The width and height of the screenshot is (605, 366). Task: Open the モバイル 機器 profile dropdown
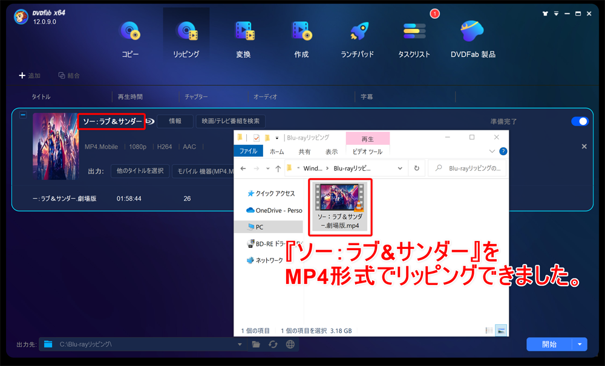203,171
